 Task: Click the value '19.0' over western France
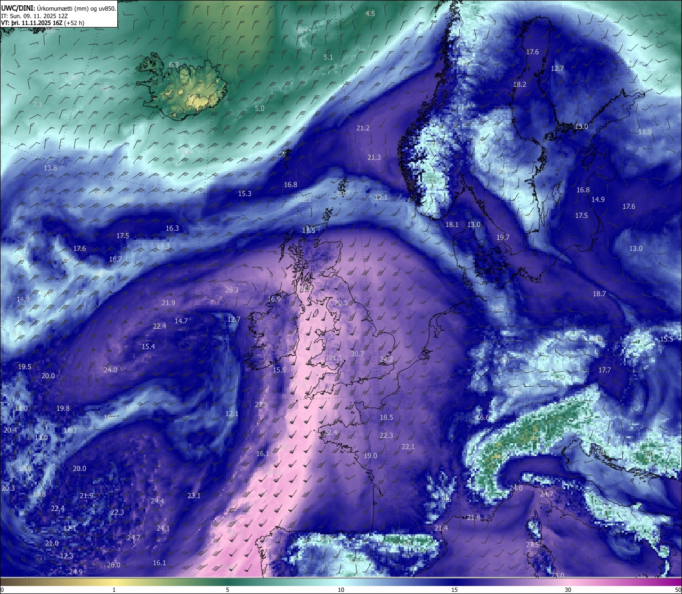click(370, 455)
